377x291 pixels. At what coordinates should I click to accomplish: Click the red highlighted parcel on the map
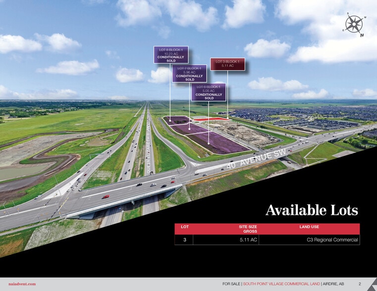(x=211, y=119)
